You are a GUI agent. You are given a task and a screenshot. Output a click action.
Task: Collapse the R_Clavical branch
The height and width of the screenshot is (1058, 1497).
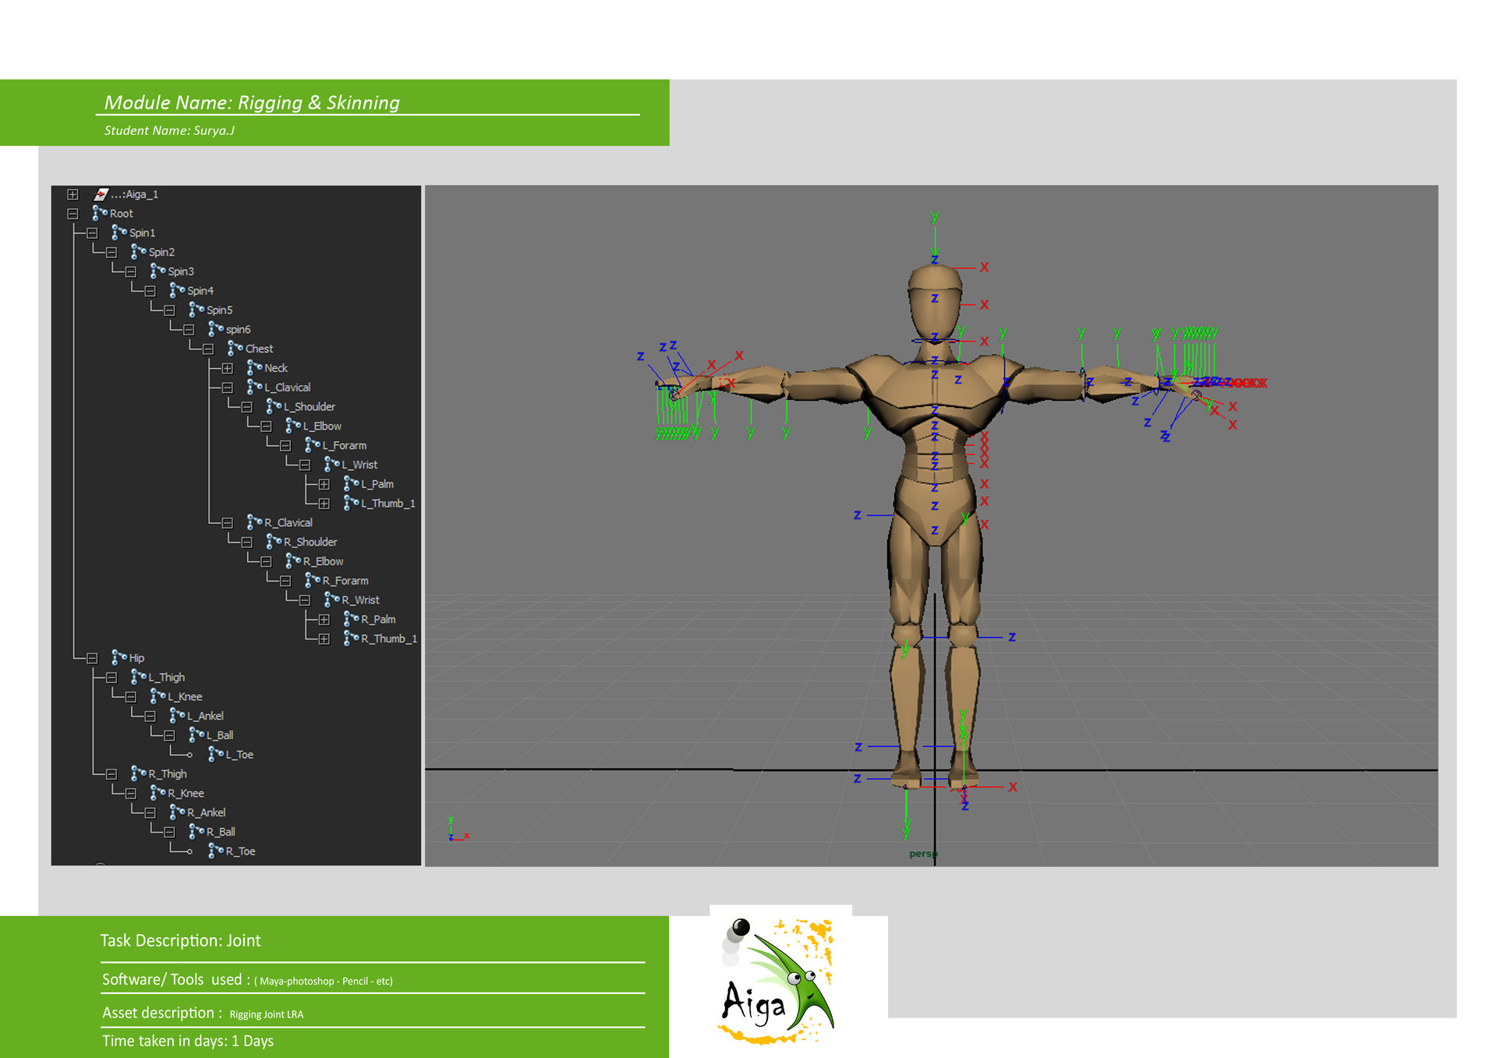227,522
